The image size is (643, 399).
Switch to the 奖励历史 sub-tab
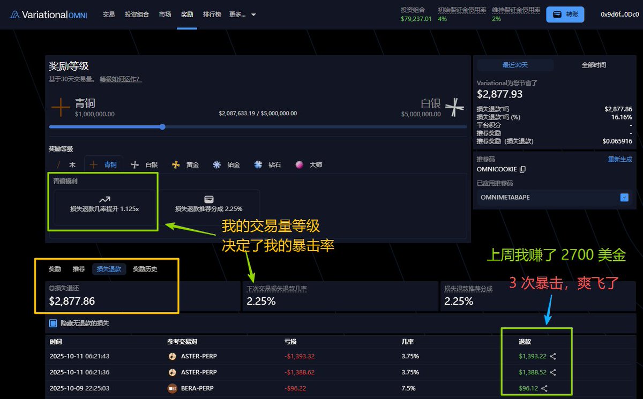pos(145,269)
